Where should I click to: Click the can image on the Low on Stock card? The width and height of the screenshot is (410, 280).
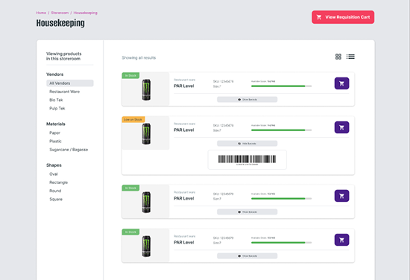pos(146,134)
